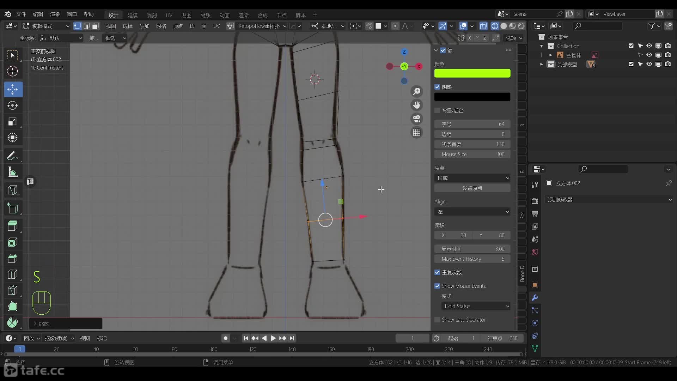Image resolution: width=677 pixels, height=381 pixels.
Task: Toggle camera view gizmo
Action: point(417,119)
